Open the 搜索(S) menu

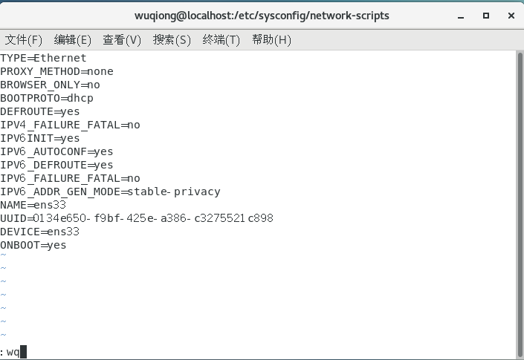pyautogui.click(x=172, y=39)
